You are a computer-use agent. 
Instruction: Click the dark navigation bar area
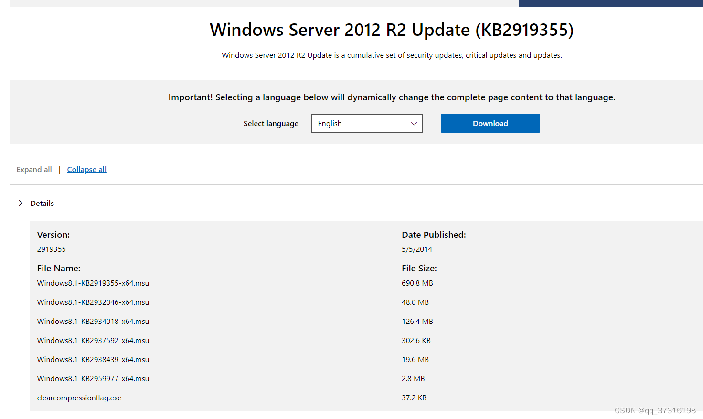[x=611, y=3]
